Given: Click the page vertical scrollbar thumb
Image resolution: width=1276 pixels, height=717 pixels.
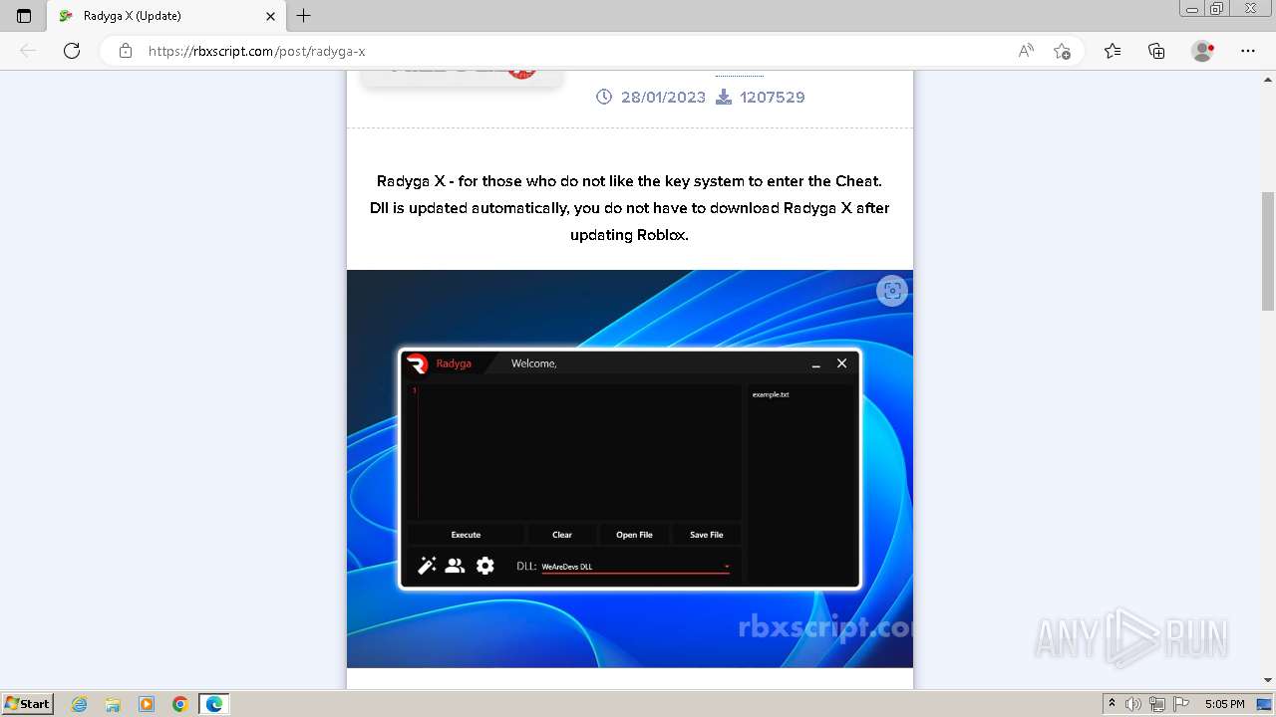Looking at the screenshot, I should [x=1268, y=251].
